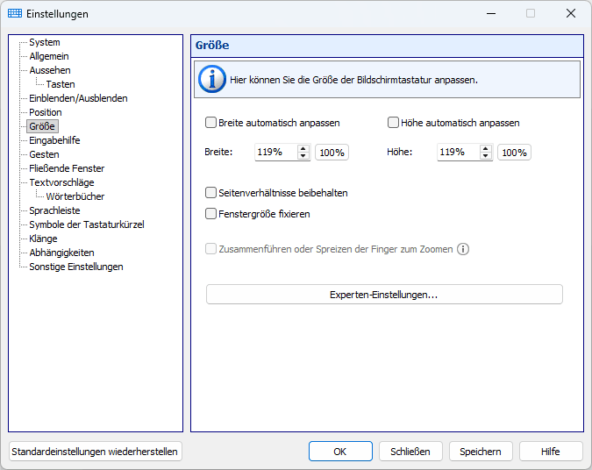Image resolution: width=592 pixels, height=470 pixels.
Task: Decrease Breite with the down arrow
Action: pos(303,156)
